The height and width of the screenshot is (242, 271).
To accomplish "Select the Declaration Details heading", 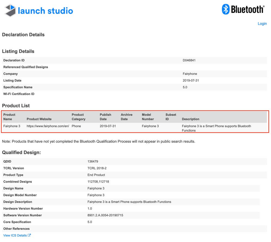I will tap(23, 35).
